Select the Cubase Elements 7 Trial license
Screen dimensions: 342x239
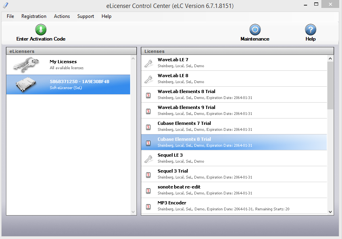point(234,126)
